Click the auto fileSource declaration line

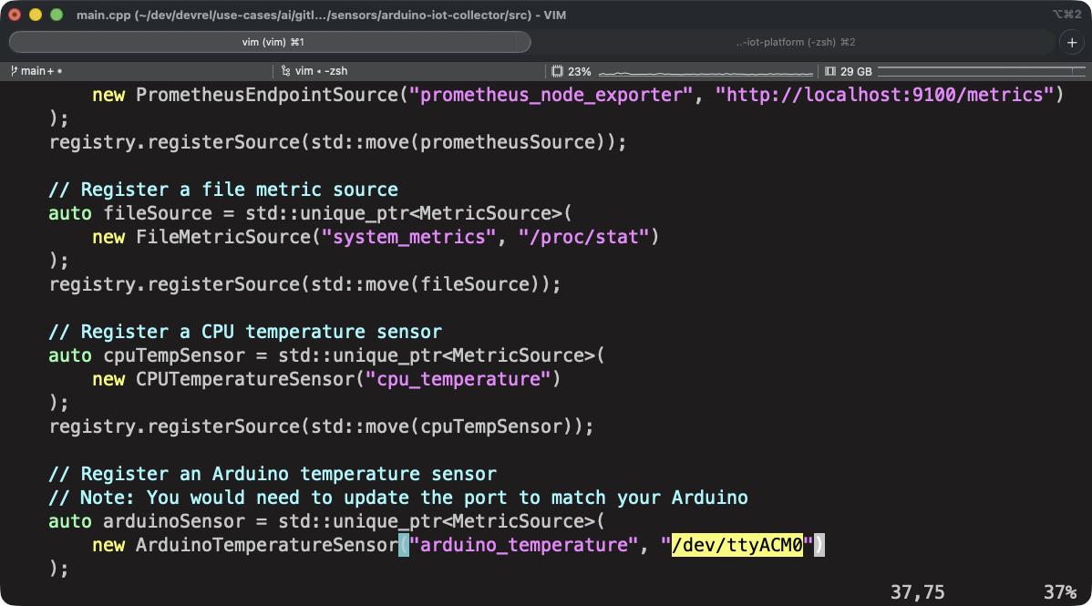pos(311,213)
